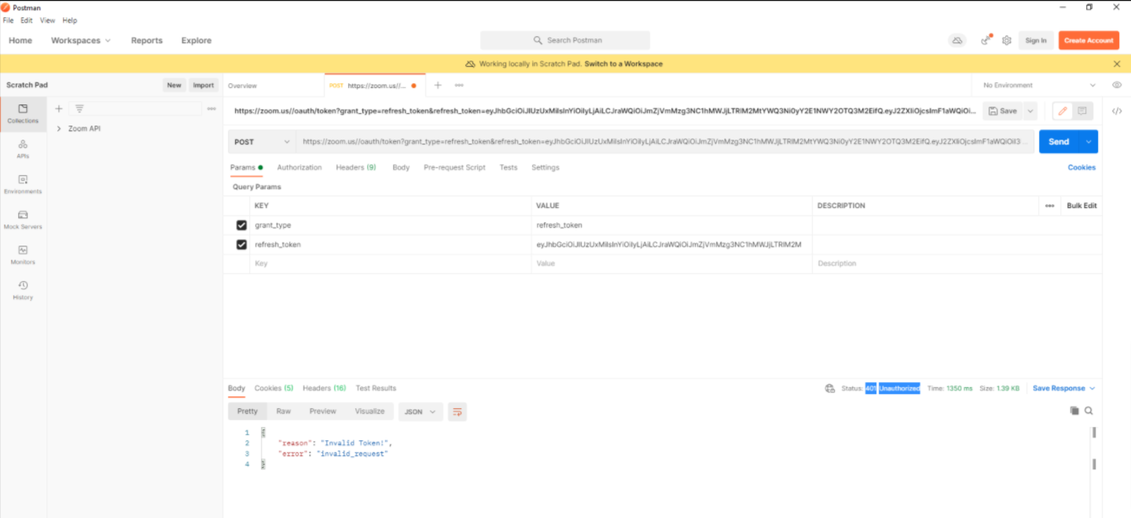Open the Edit menu

[27, 20]
